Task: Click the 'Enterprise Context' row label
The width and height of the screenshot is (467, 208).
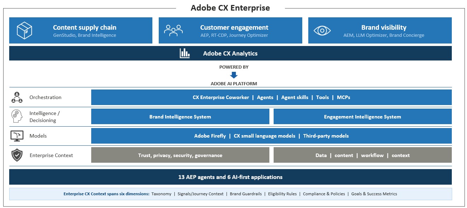Action: (x=51, y=155)
